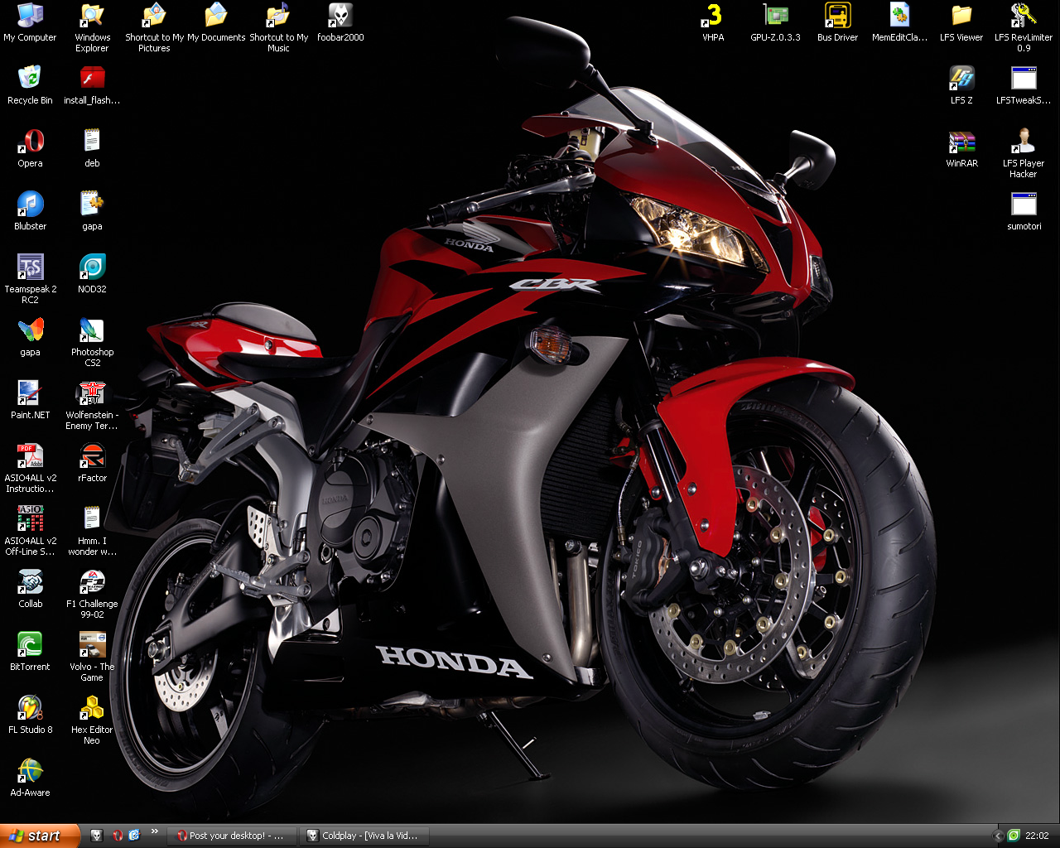Select the Collab desktop shortcut
Viewport: 1060px width, 848px height.
[30, 590]
